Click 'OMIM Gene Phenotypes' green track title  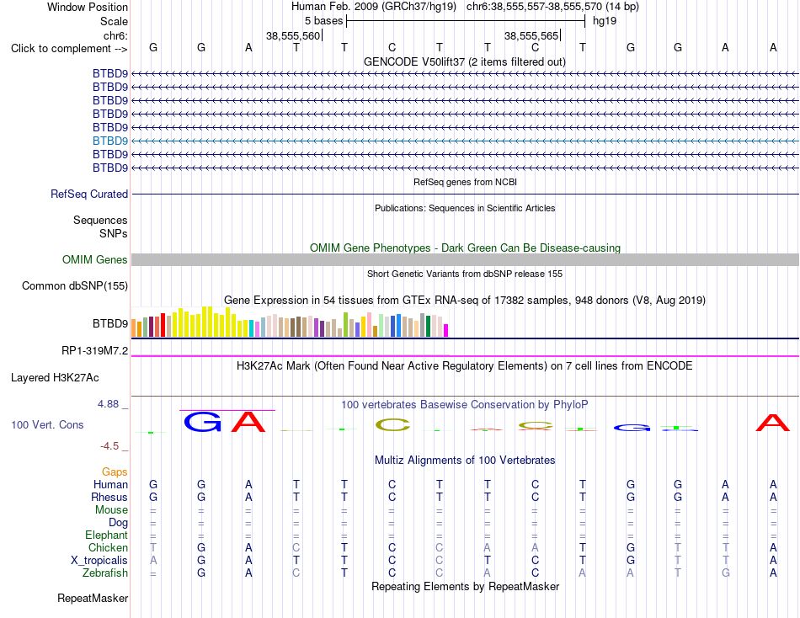[x=465, y=248]
